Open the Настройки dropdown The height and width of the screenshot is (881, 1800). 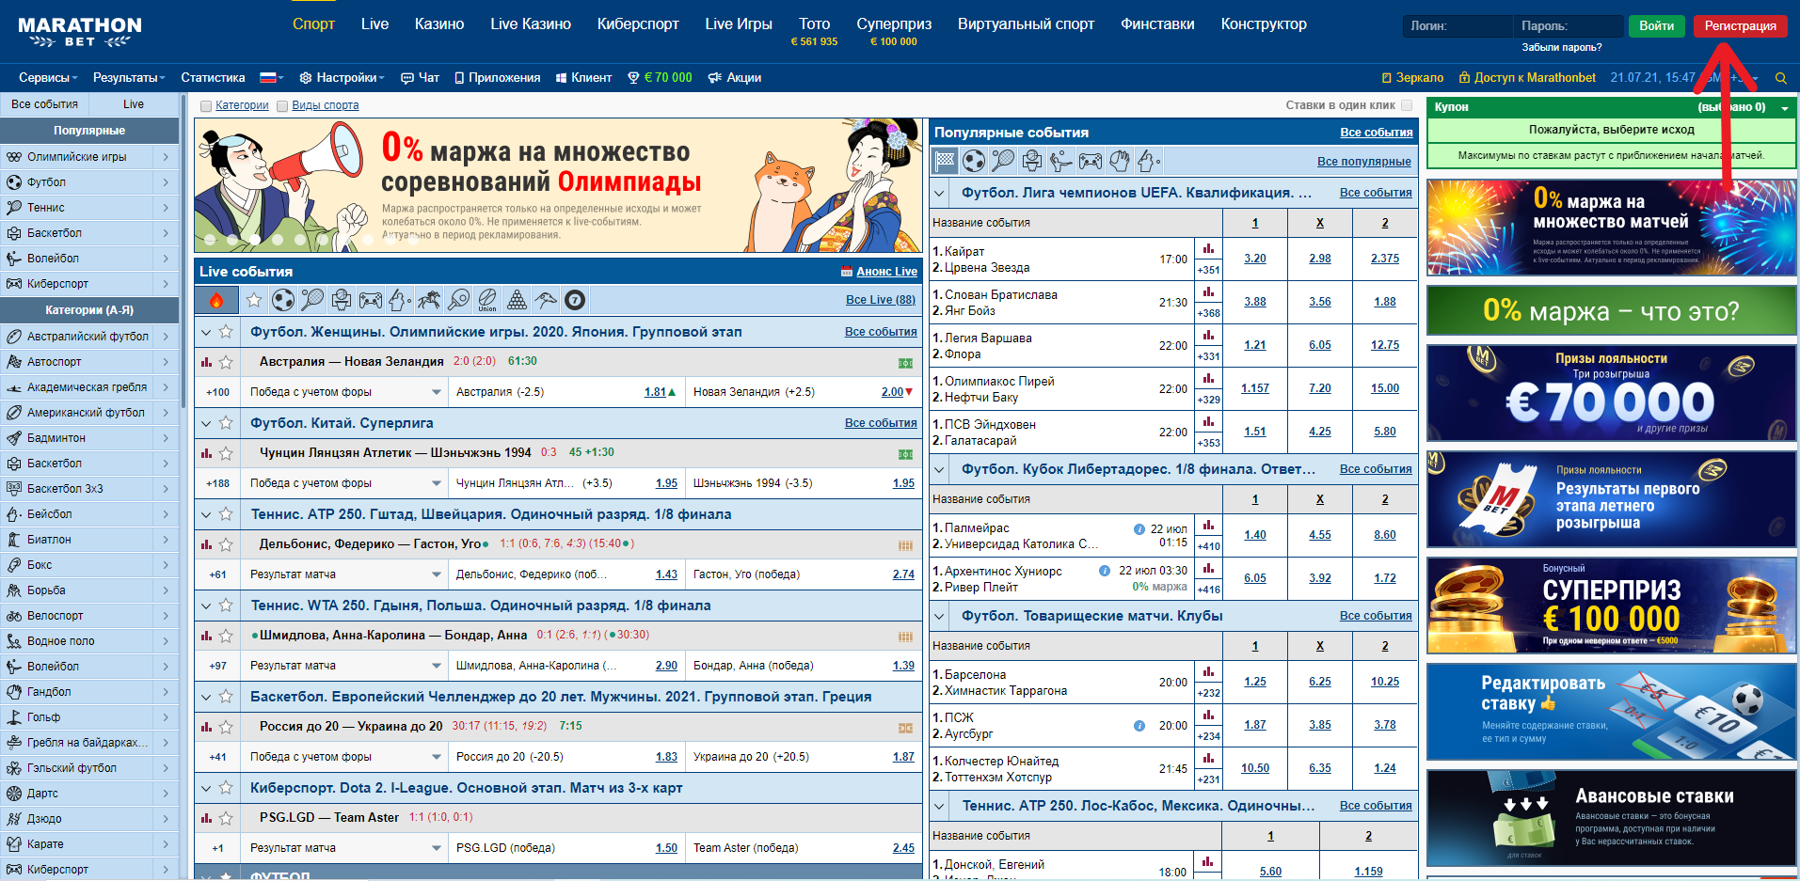(x=342, y=78)
